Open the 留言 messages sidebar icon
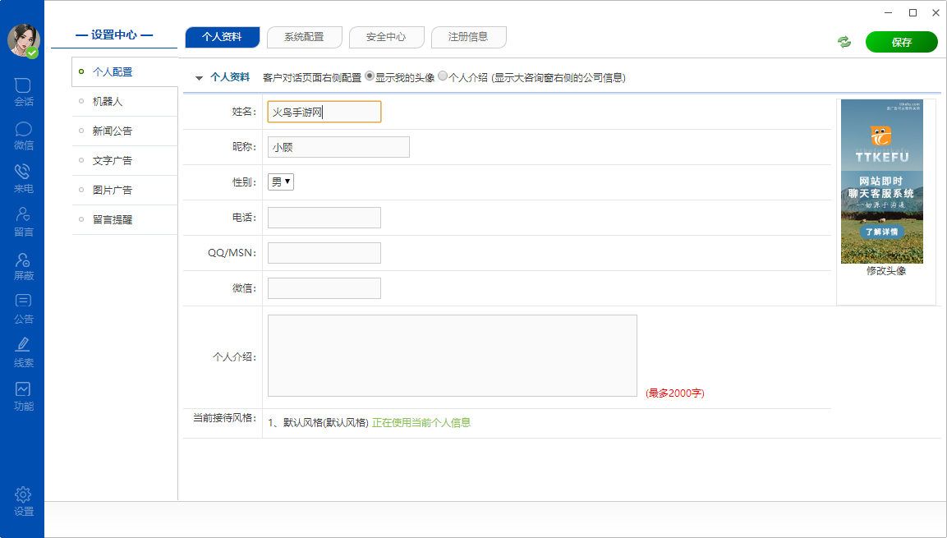Viewport: 947px width, 538px height. click(x=23, y=223)
